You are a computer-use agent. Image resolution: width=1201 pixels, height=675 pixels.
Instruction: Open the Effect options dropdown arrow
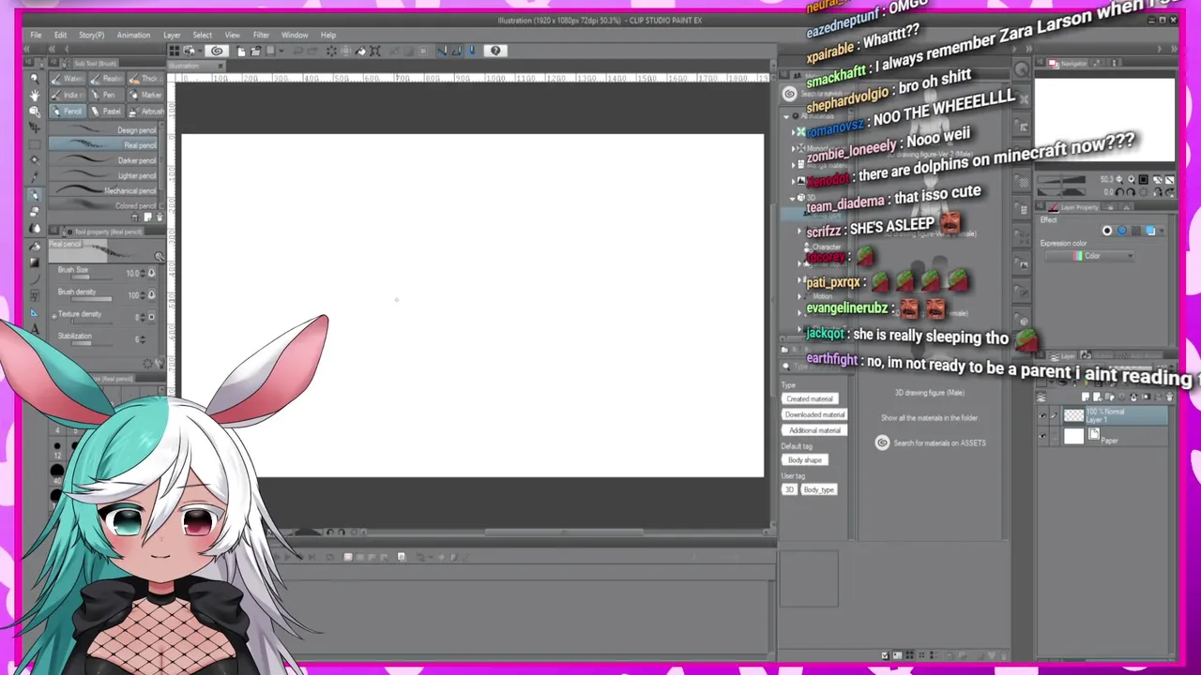point(1162,231)
